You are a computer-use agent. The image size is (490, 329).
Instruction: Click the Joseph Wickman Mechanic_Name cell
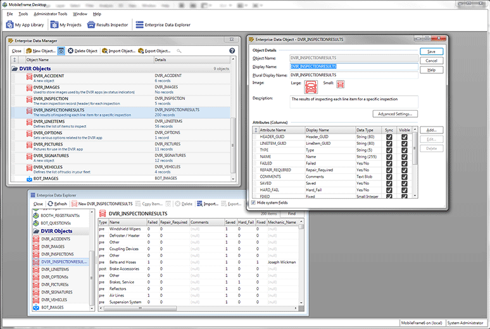282,262
